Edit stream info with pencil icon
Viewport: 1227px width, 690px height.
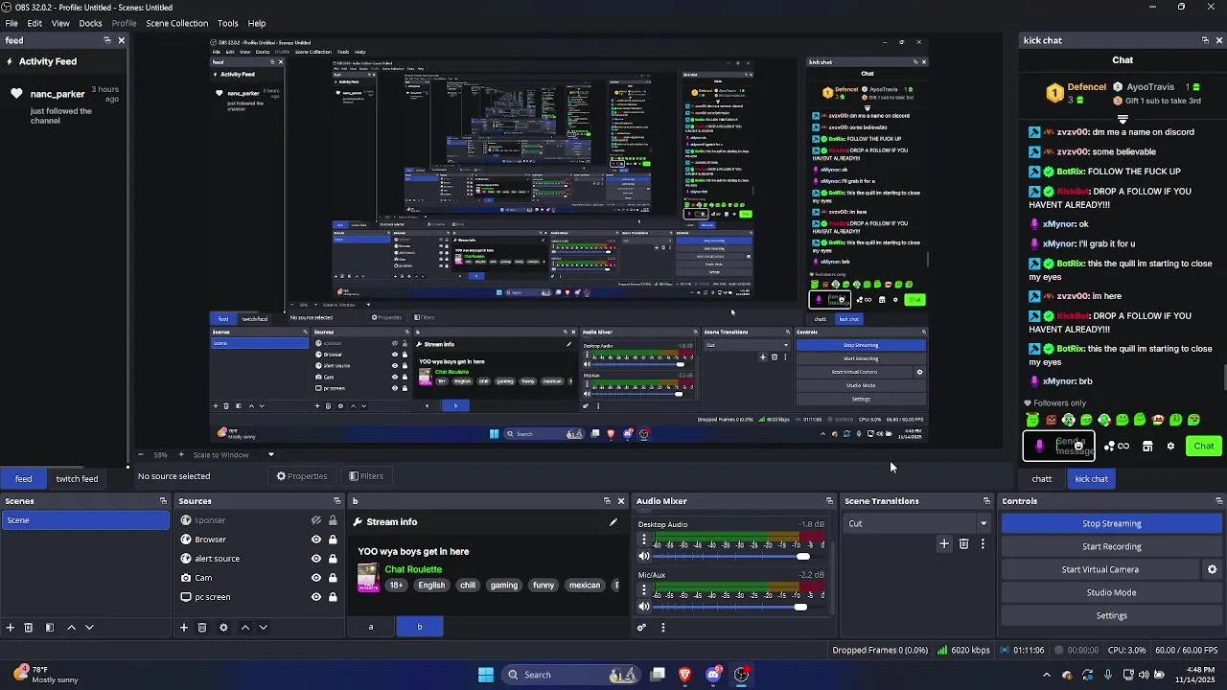[x=613, y=522]
